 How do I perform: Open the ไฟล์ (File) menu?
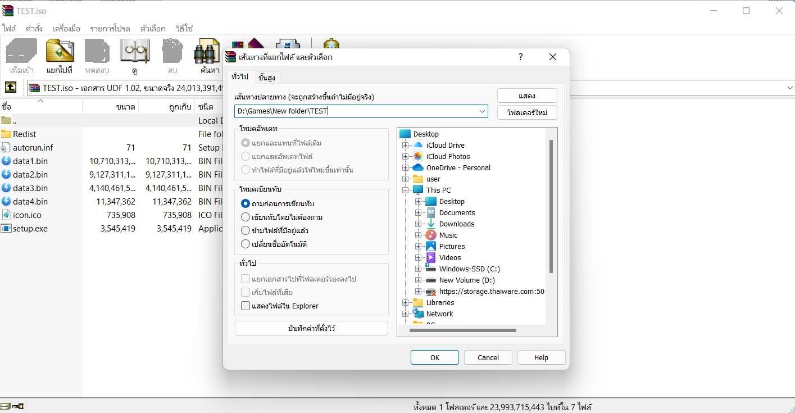[9, 28]
